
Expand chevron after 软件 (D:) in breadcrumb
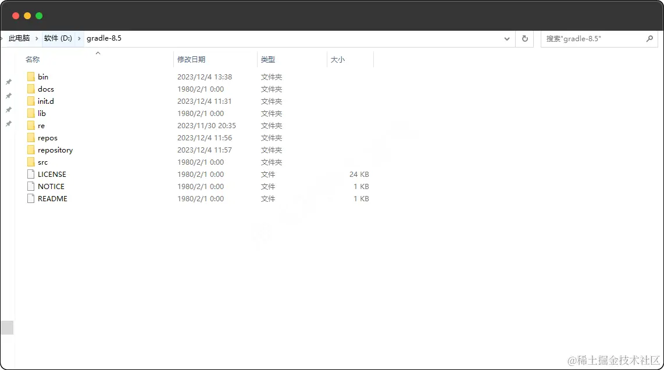pos(79,38)
